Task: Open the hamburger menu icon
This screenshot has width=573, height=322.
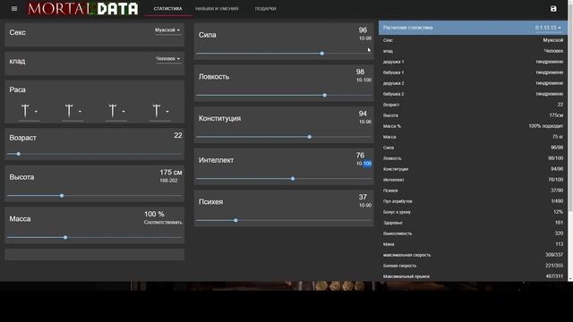Action: click(x=14, y=9)
